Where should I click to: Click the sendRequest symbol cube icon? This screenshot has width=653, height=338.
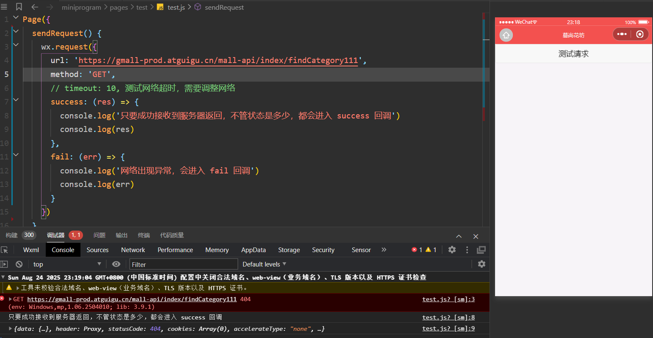click(198, 7)
